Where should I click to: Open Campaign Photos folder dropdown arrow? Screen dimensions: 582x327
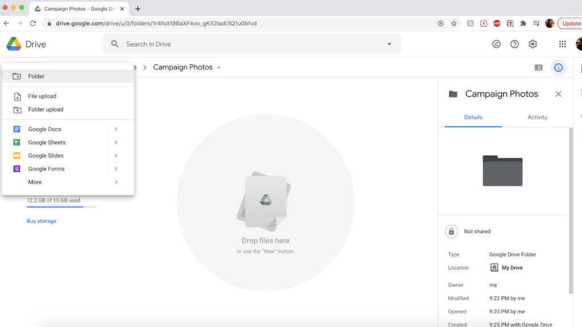tap(219, 68)
